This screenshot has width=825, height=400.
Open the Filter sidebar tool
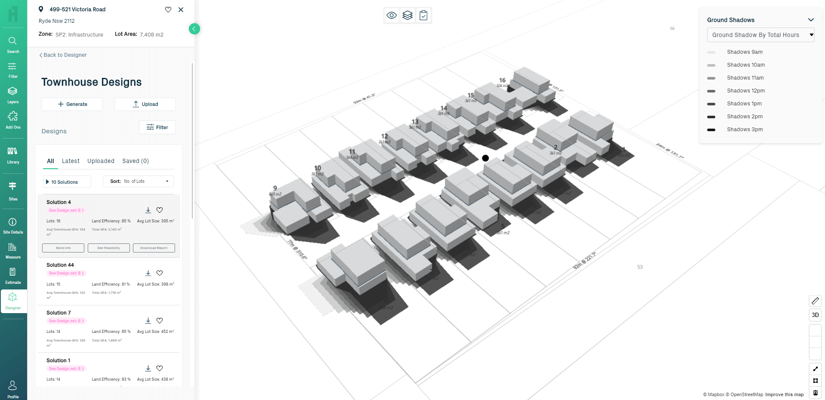(x=13, y=70)
